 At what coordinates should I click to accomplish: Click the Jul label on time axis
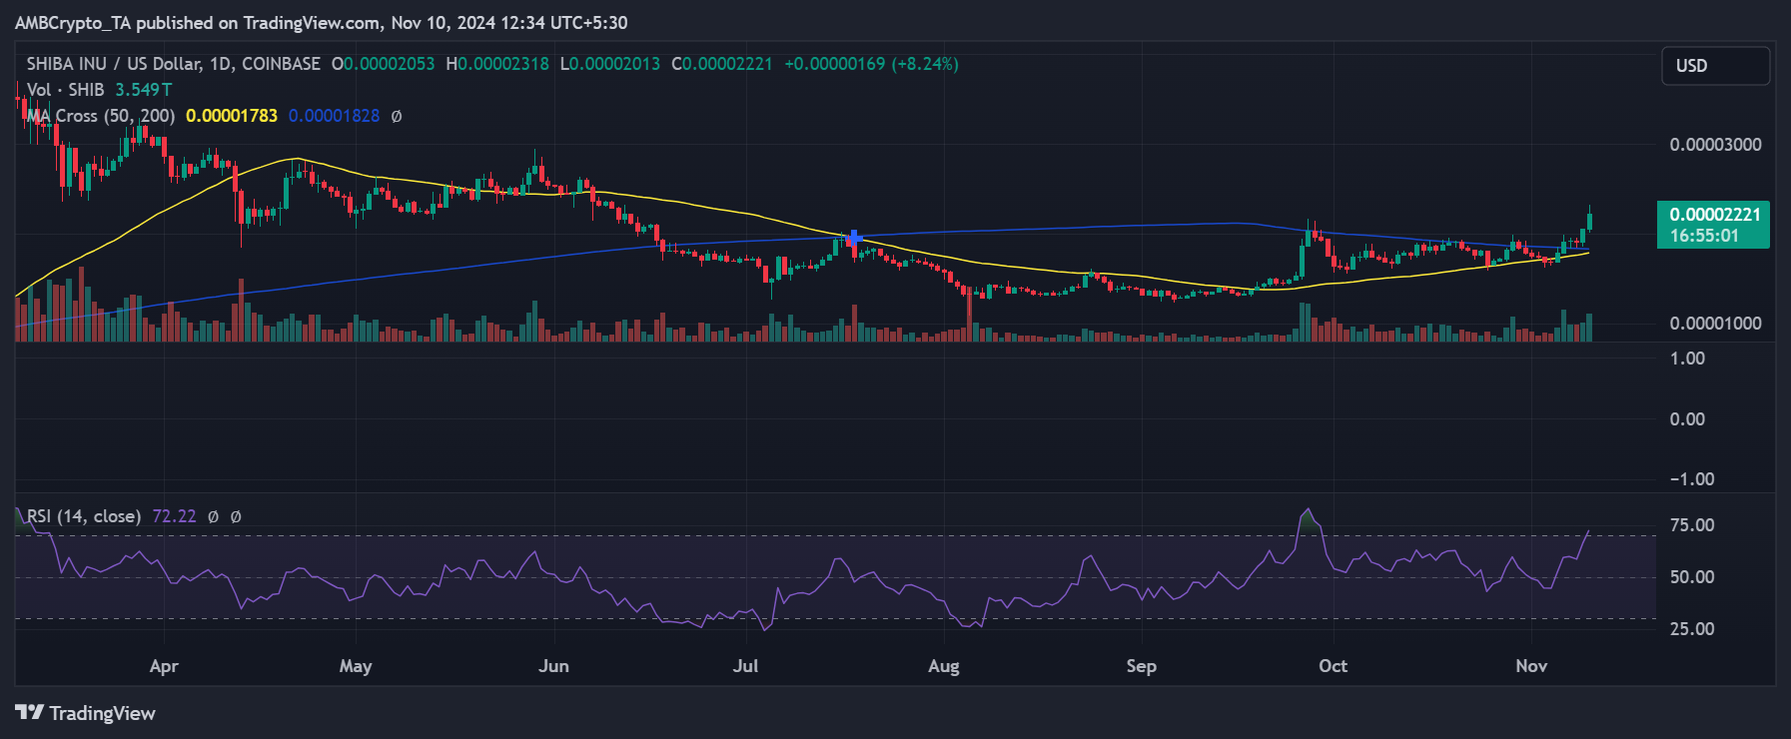[745, 666]
